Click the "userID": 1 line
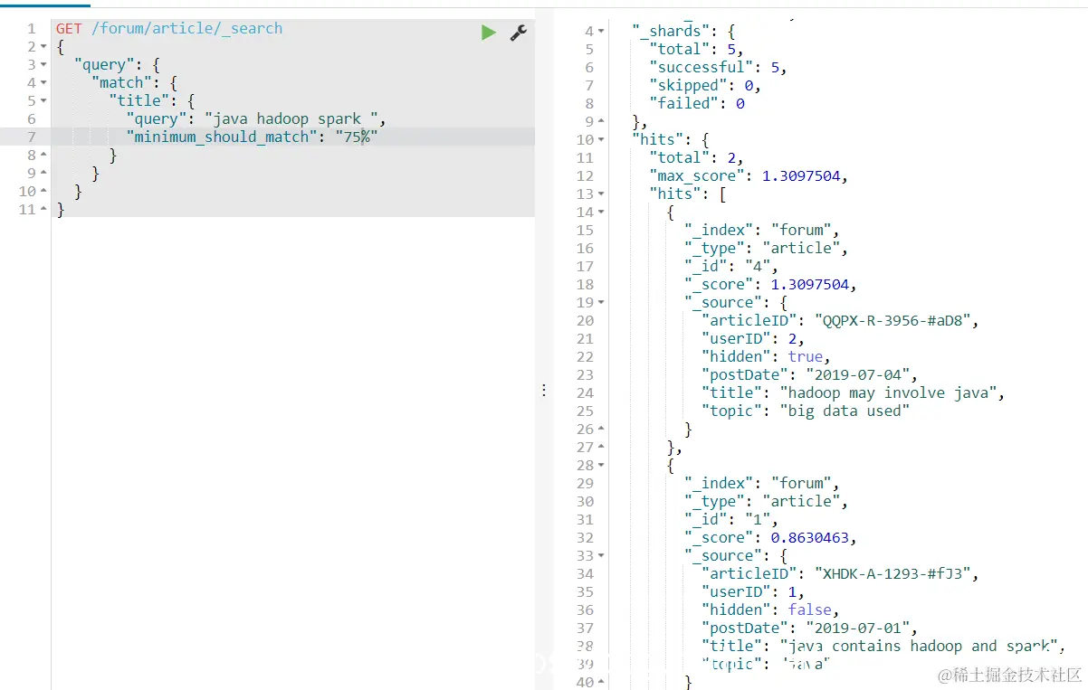Image resolution: width=1088 pixels, height=690 pixels. 752,591
